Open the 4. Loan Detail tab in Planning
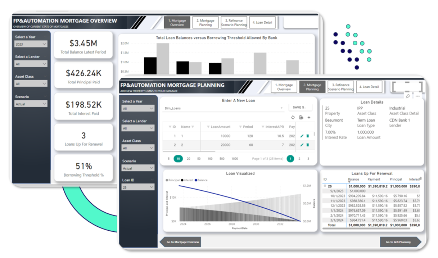This screenshot has width=438, height=258. pos(369,87)
